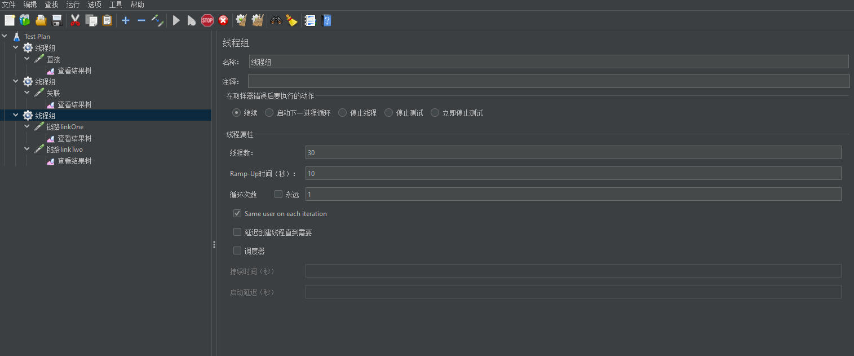Screen dimensions: 854x356
Task: Click the binoculars Search icon
Action: [x=276, y=21]
